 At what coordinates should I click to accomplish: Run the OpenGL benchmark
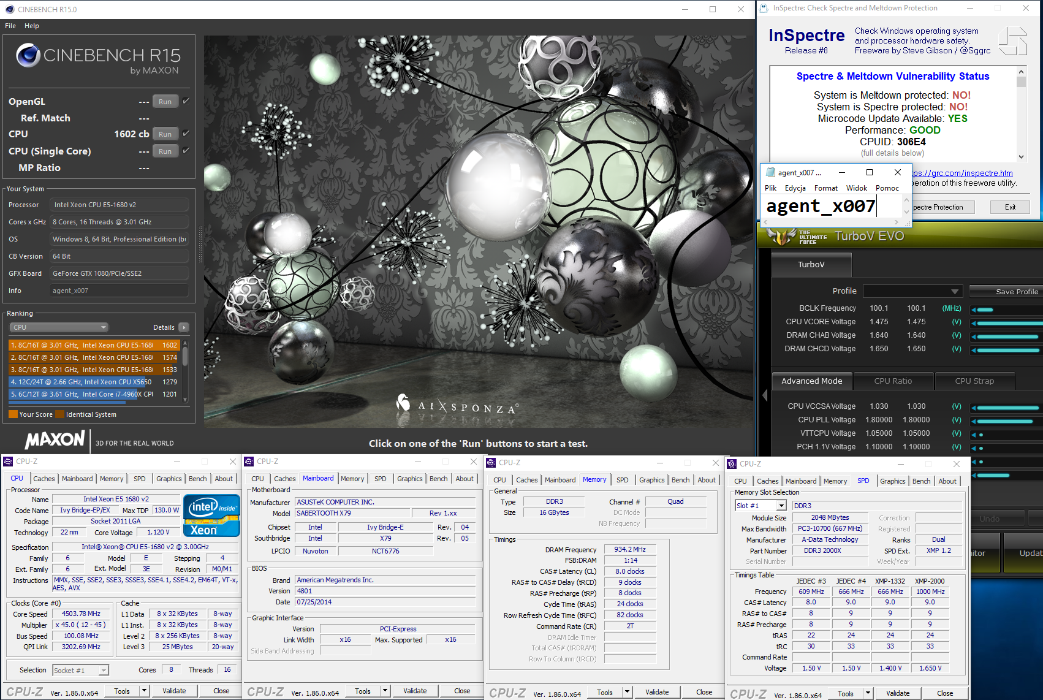tap(165, 102)
